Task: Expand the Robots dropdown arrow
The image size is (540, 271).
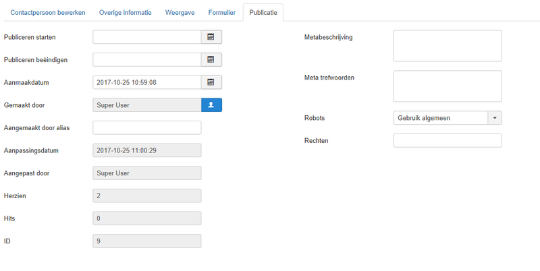Action: (495, 118)
